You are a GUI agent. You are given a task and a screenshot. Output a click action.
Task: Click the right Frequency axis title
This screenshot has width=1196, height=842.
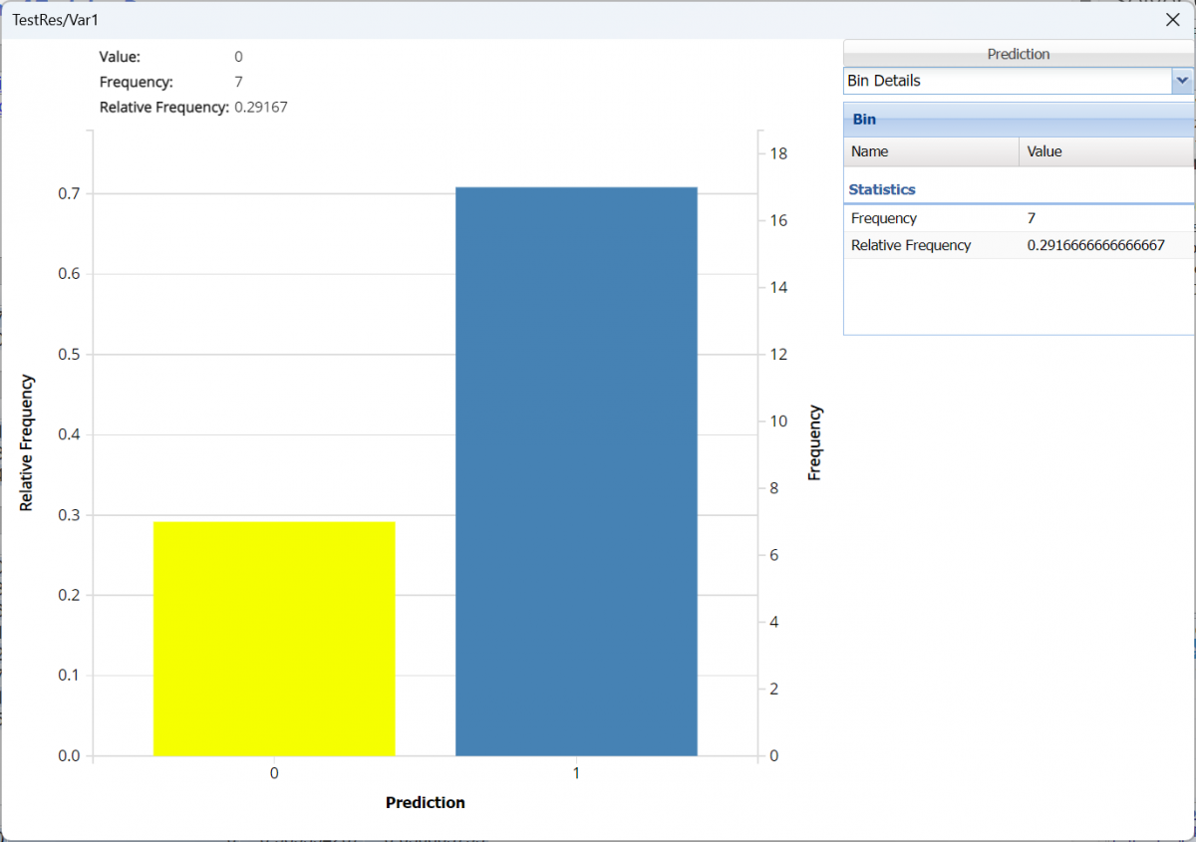[x=814, y=443]
